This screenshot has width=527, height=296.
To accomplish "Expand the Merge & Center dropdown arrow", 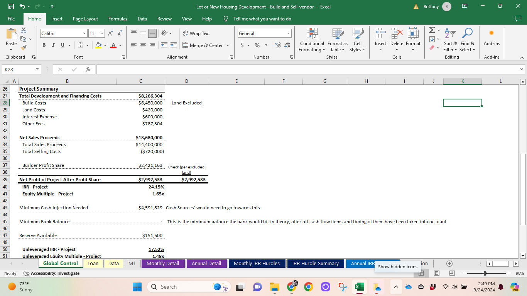I will pos(228,45).
